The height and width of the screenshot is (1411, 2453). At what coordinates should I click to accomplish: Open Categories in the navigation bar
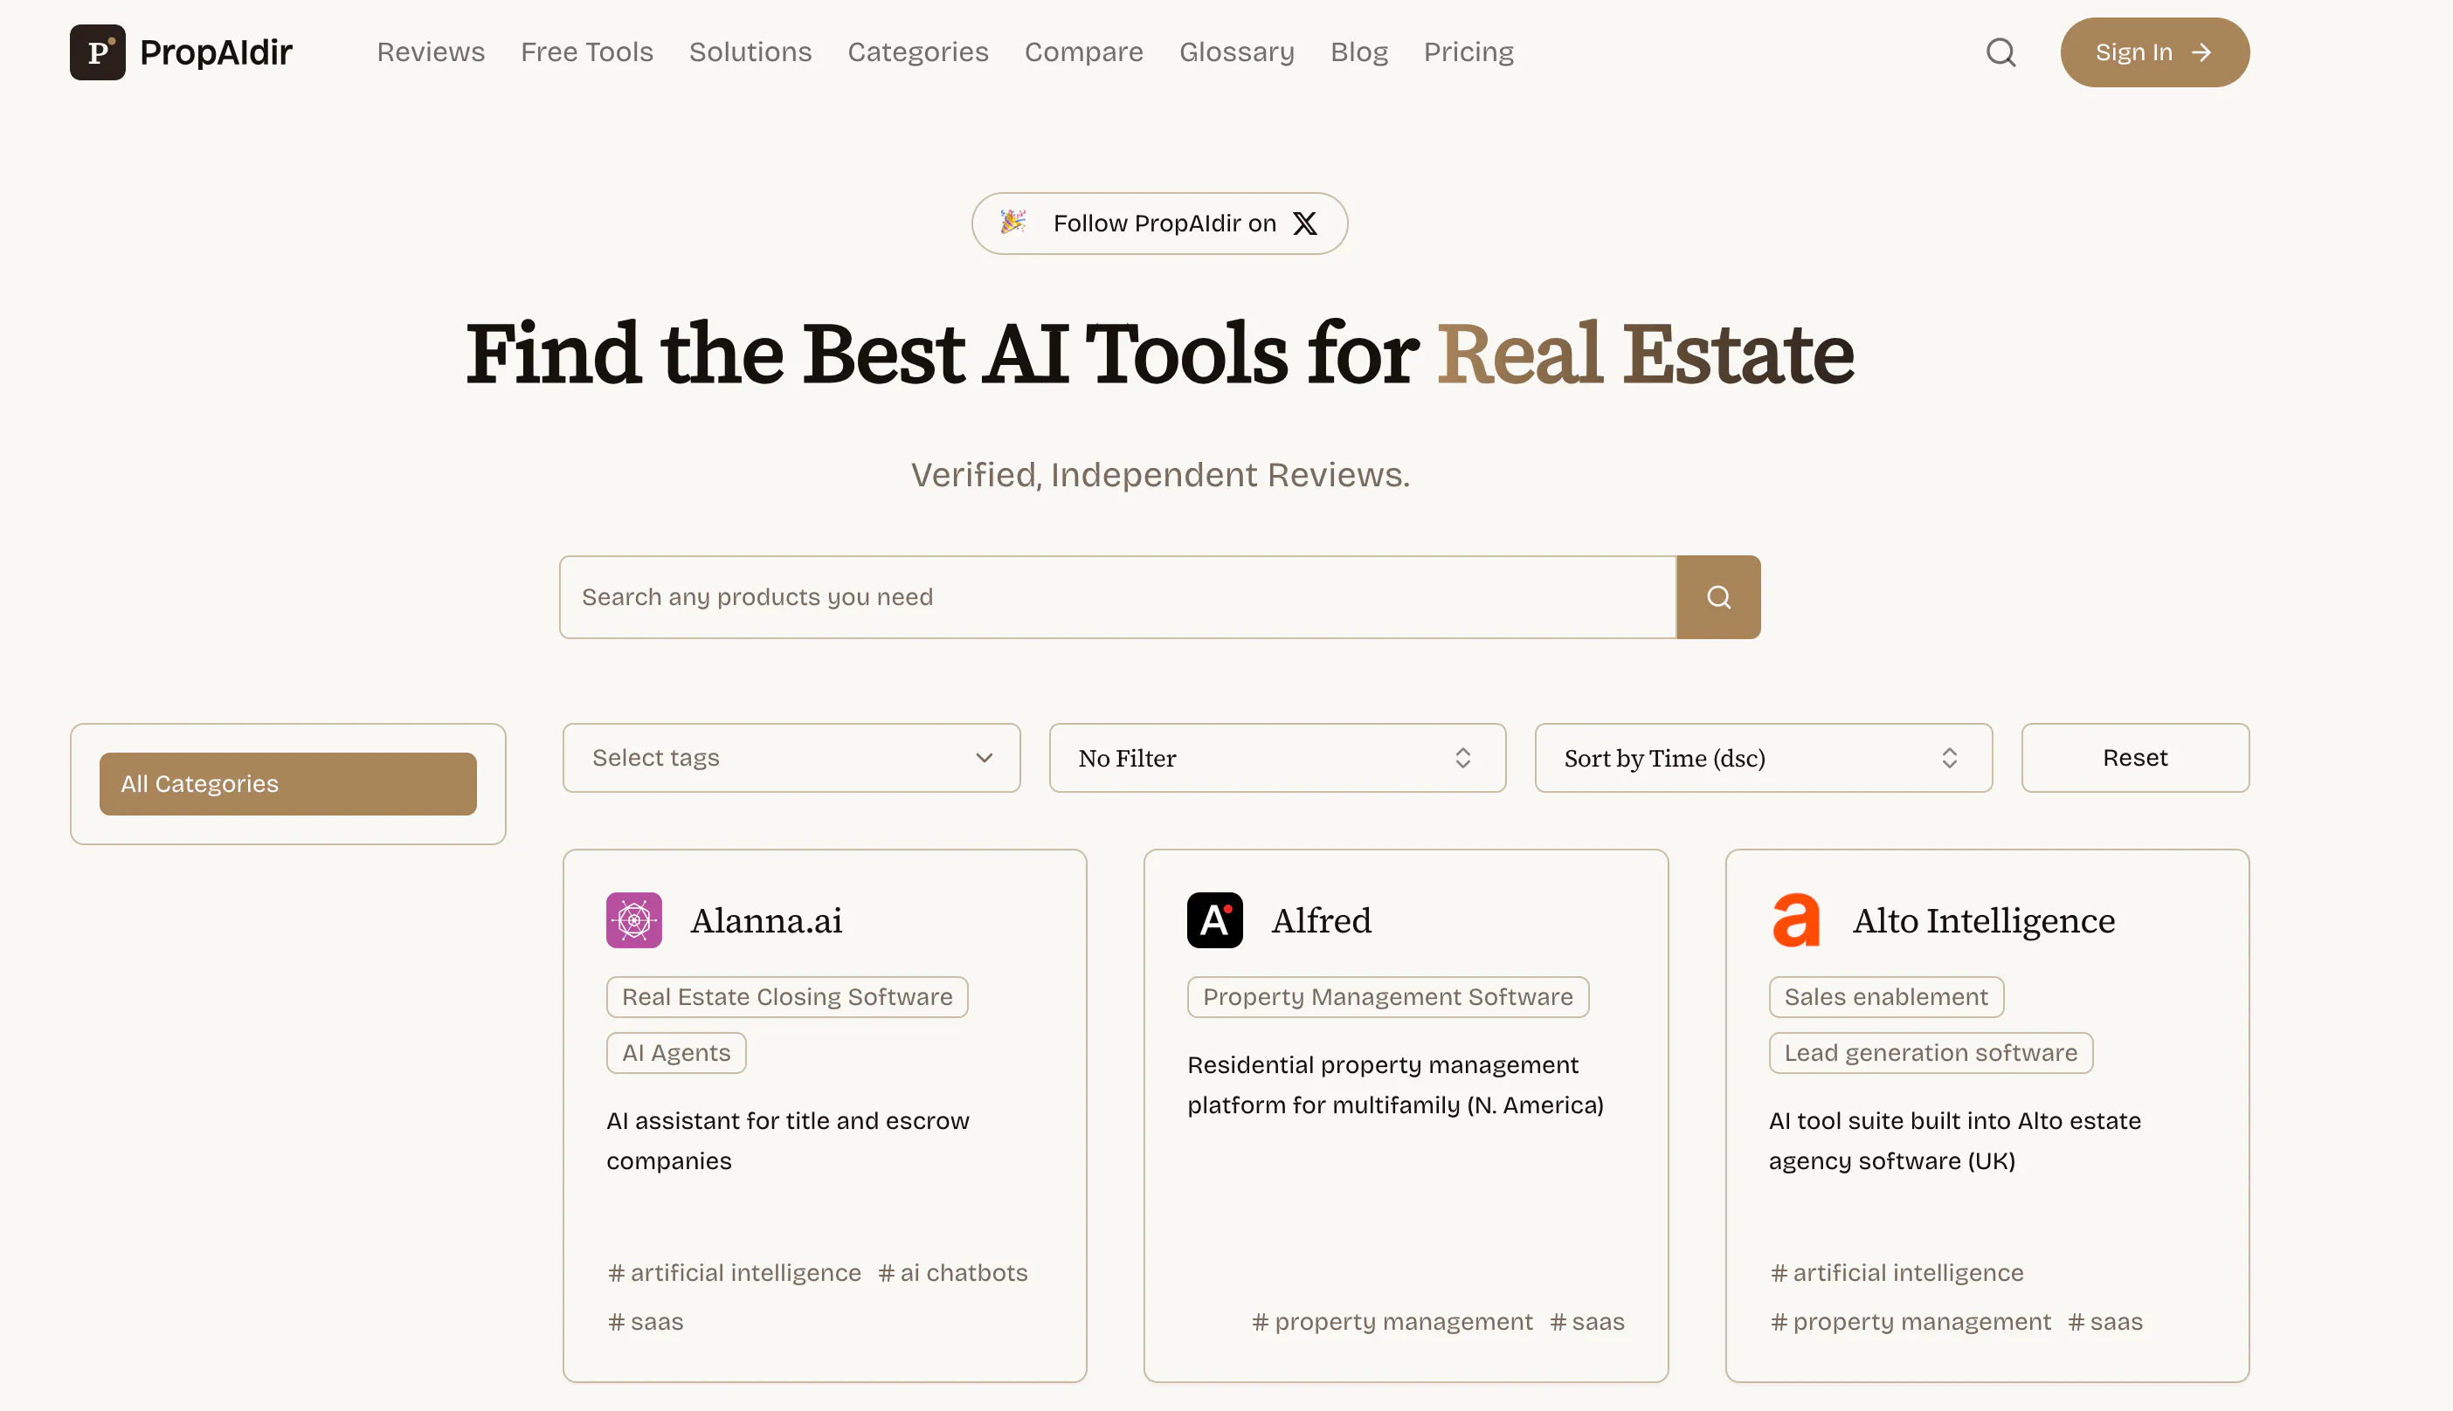[918, 52]
